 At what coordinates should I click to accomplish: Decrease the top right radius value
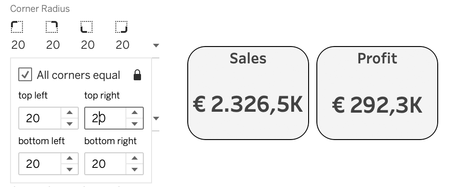(135, 124)
